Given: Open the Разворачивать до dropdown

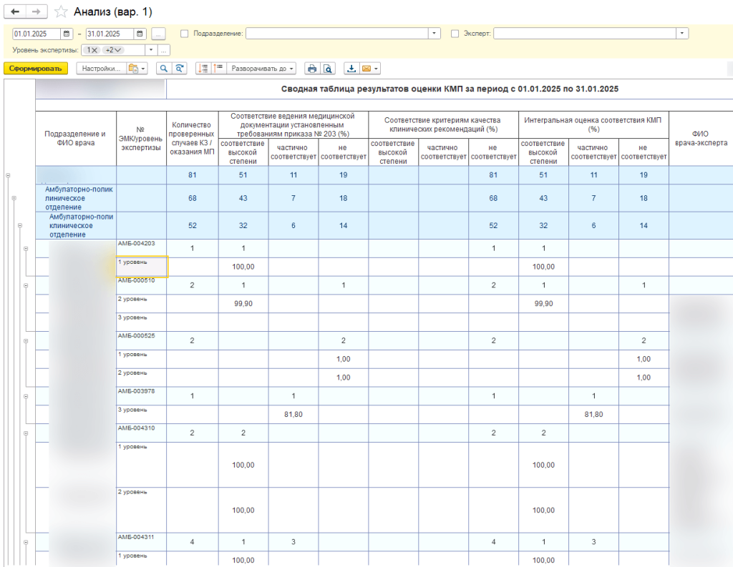Looking at the screenshot, I should 261,69.
